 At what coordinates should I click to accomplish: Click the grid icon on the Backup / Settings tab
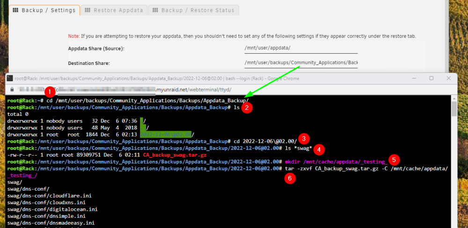click(x=15, y=10)
